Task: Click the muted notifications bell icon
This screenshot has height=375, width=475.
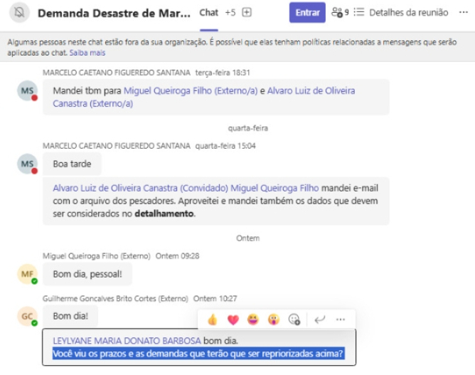Action: (19, 13)
